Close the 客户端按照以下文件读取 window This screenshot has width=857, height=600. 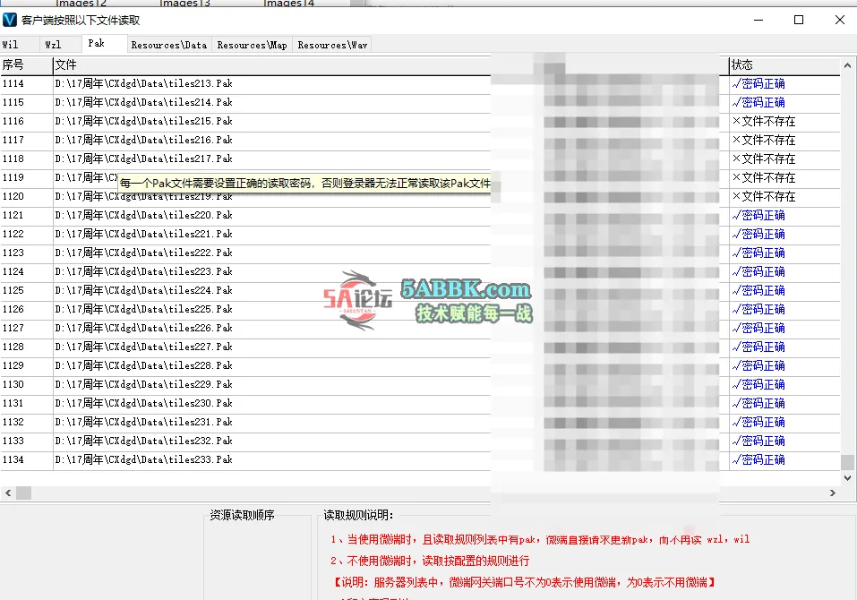point(840,21)
